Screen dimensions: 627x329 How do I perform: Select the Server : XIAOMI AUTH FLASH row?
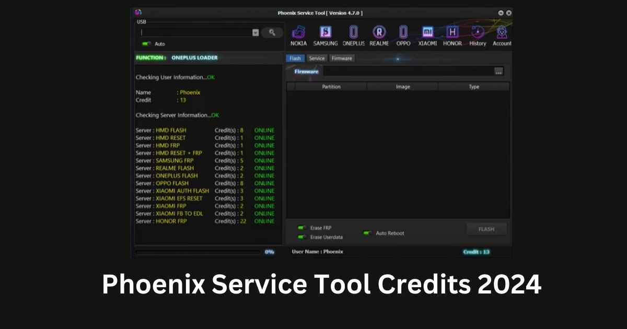click(x=205, y=191)
